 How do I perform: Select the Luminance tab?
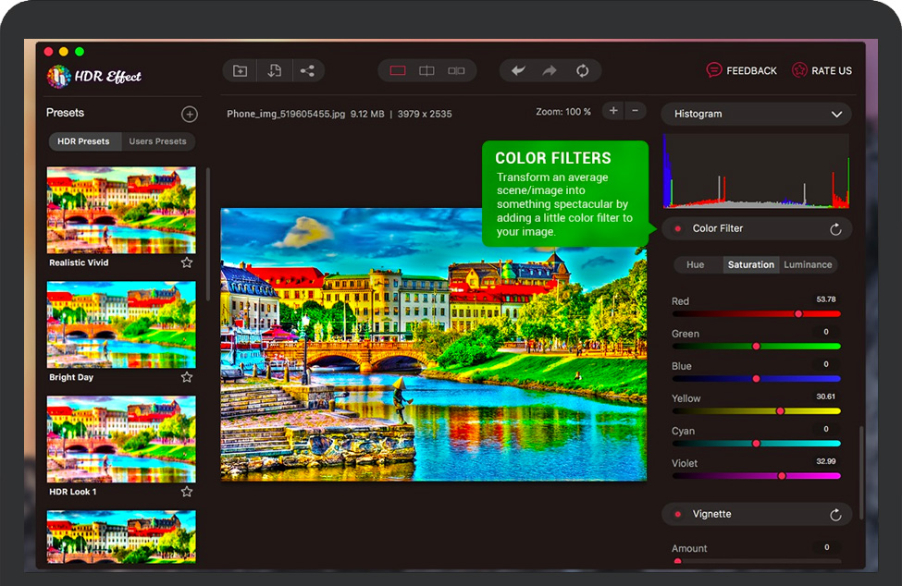[x=808, y=265]
